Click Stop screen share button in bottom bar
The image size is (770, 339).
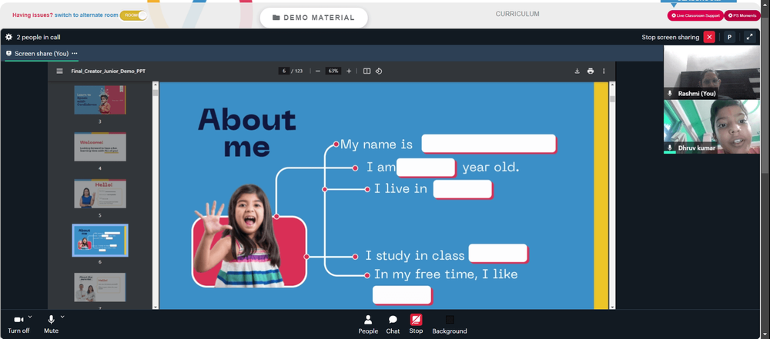[416, 324]
